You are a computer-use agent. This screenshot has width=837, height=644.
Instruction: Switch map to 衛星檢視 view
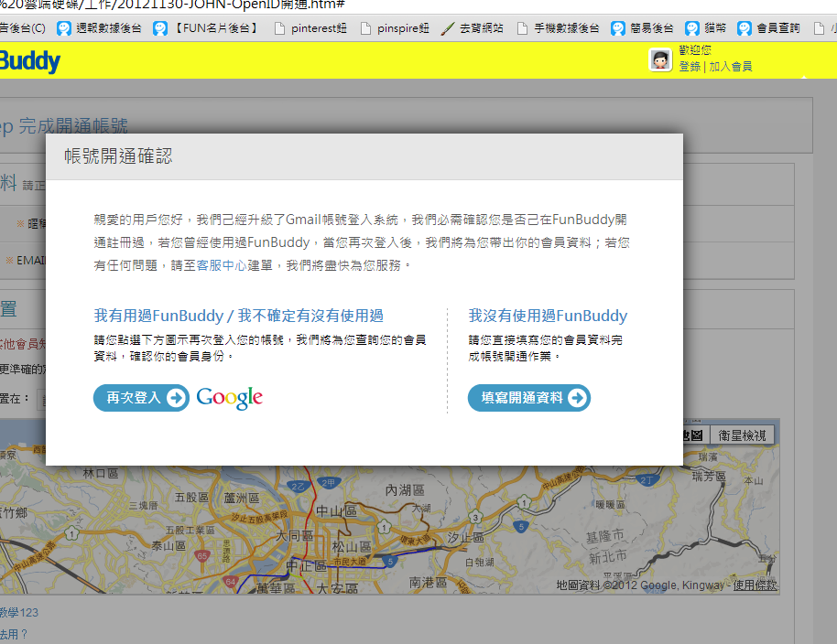742,435
